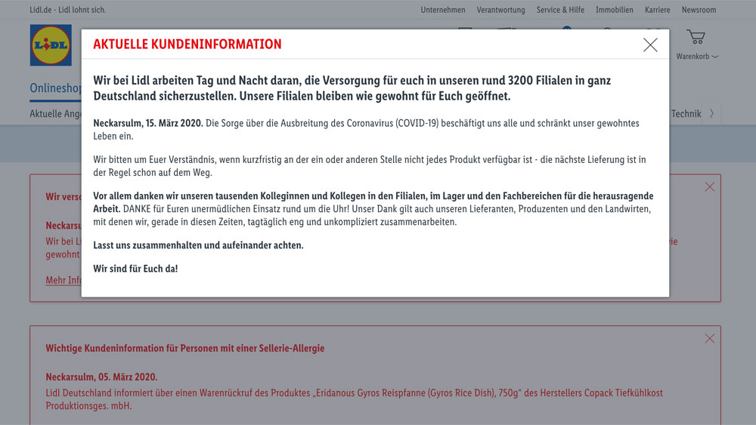Click the 'Neckarsulm, 05. März 2020.' text
This screenshot has width=756, height=425.
[x=102, y=377]
